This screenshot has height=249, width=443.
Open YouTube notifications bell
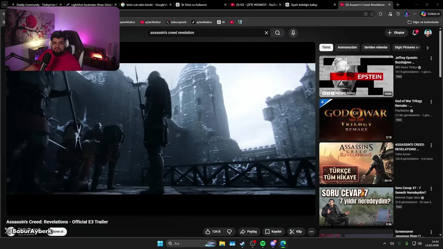tap(415, 33)
